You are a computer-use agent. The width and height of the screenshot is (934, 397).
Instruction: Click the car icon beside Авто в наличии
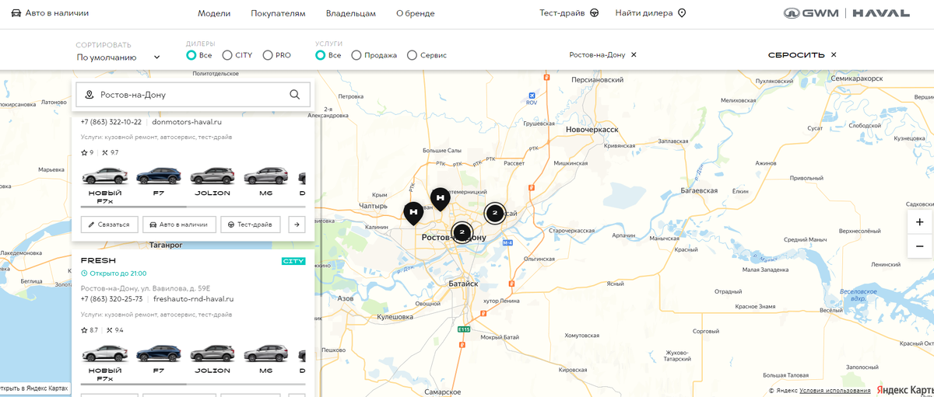pyautogui.click(x=15, y=13)
